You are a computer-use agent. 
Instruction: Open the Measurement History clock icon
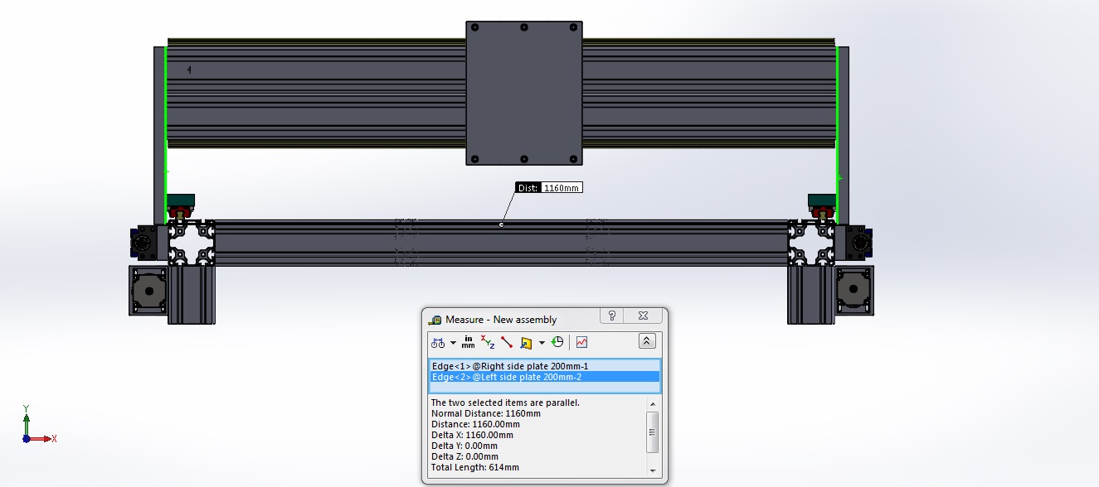coord(557,342)
